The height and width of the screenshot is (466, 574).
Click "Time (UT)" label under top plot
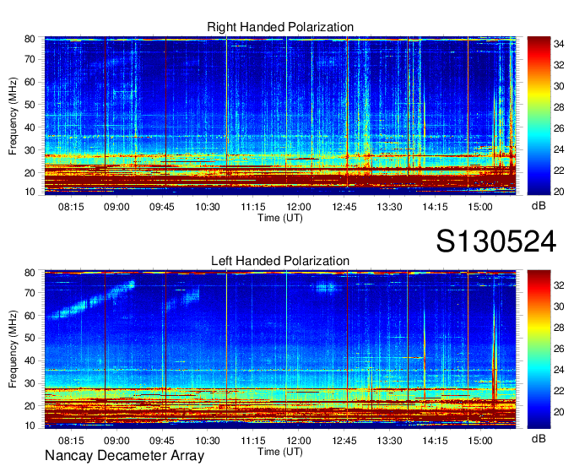coord(280,218)
